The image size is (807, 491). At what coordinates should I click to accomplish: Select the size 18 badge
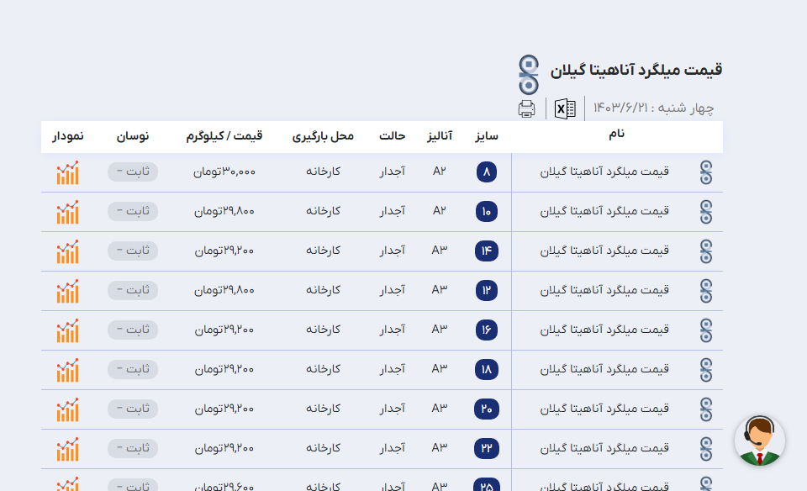[x=487, y=370]
